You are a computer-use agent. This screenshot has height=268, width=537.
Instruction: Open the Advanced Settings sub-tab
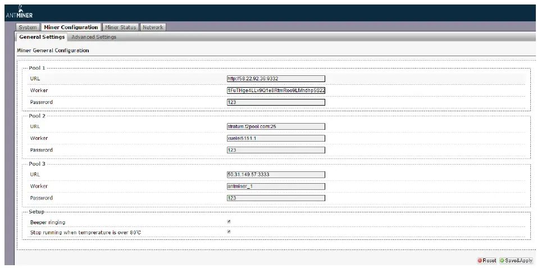pos(94,37)
